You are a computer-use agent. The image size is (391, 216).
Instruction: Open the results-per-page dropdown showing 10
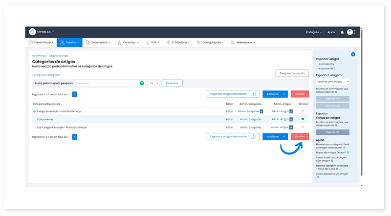(x=153, y=84)
